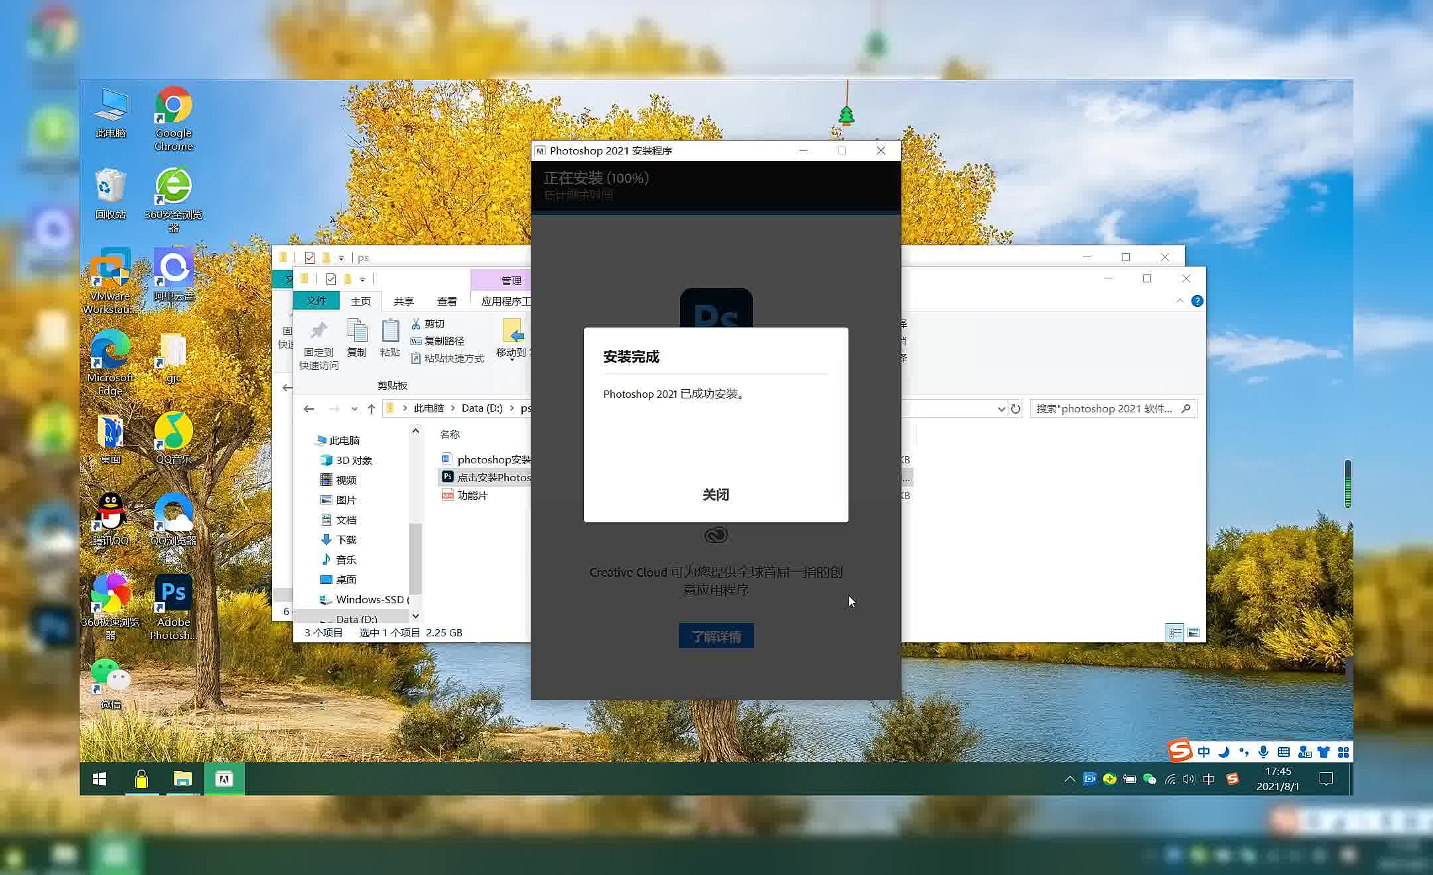Image resolution: width=1433 pixels, height=875 pixels.
Task: Switch to details view layout toggle
Action: [1174, 632]
